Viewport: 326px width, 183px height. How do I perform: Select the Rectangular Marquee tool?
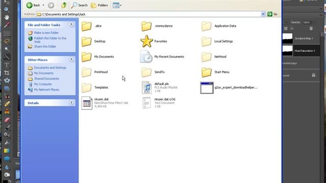7,34
